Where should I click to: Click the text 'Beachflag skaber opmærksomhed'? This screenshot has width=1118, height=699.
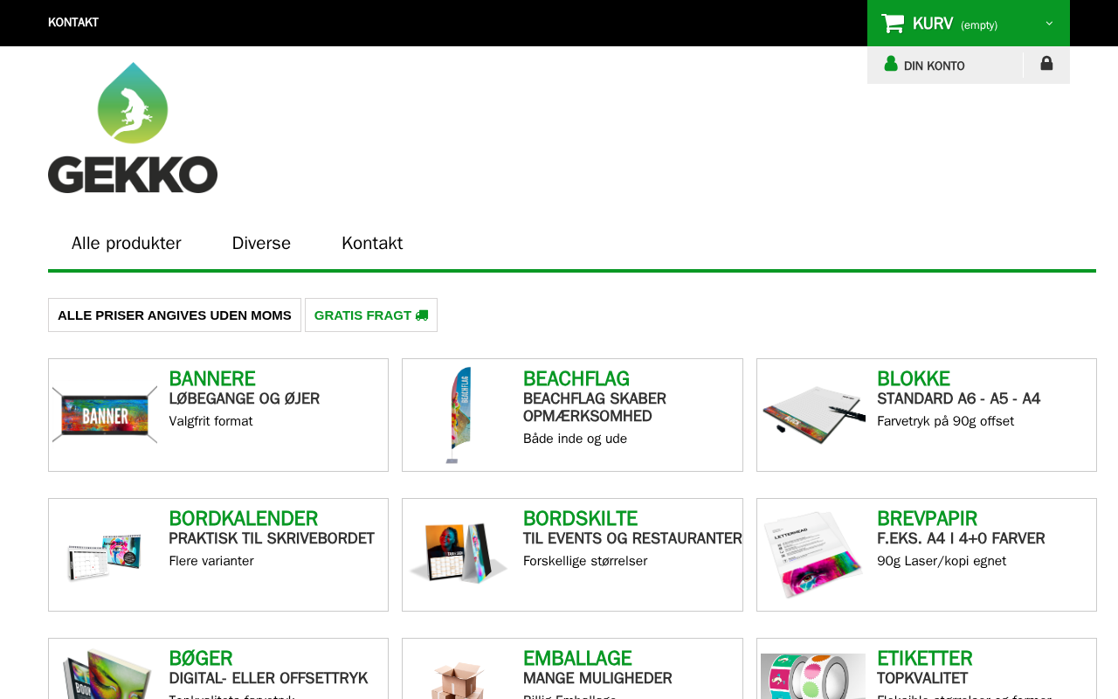coord(595,408)
